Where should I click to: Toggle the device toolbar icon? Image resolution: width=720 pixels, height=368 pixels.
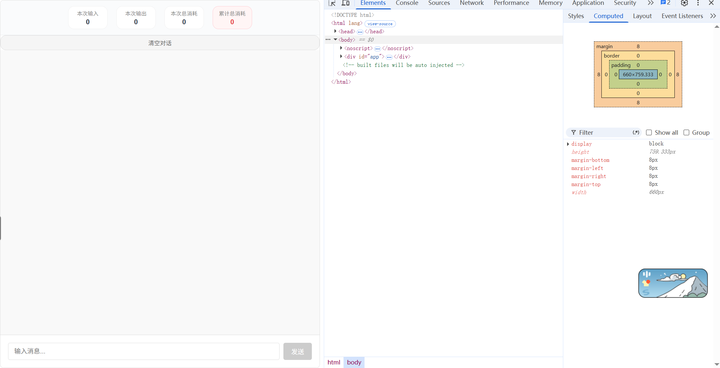click(x=345, y=3)
